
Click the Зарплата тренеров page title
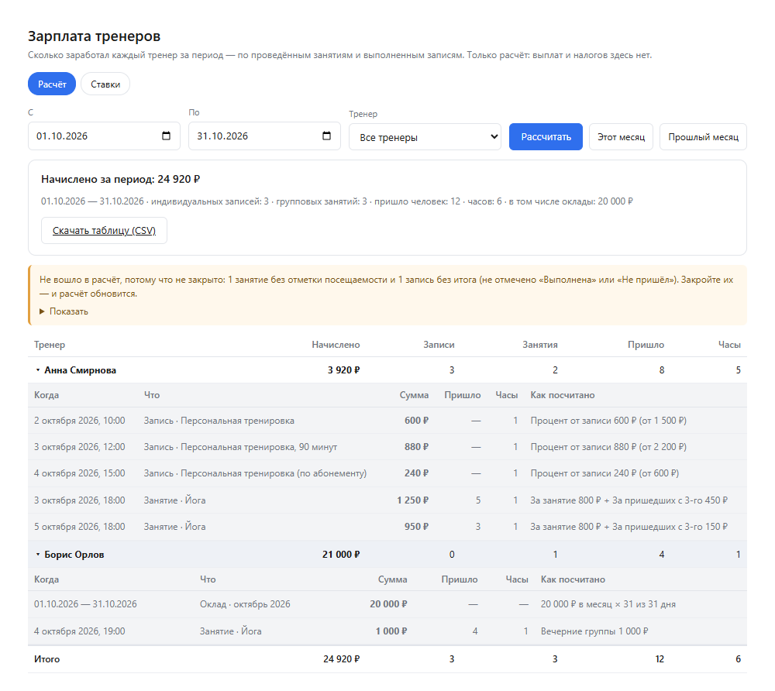94,36
